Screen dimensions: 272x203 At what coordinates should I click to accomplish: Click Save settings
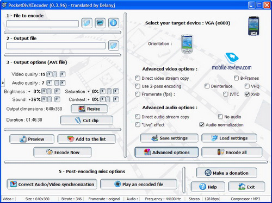click(x=169, y=138)
